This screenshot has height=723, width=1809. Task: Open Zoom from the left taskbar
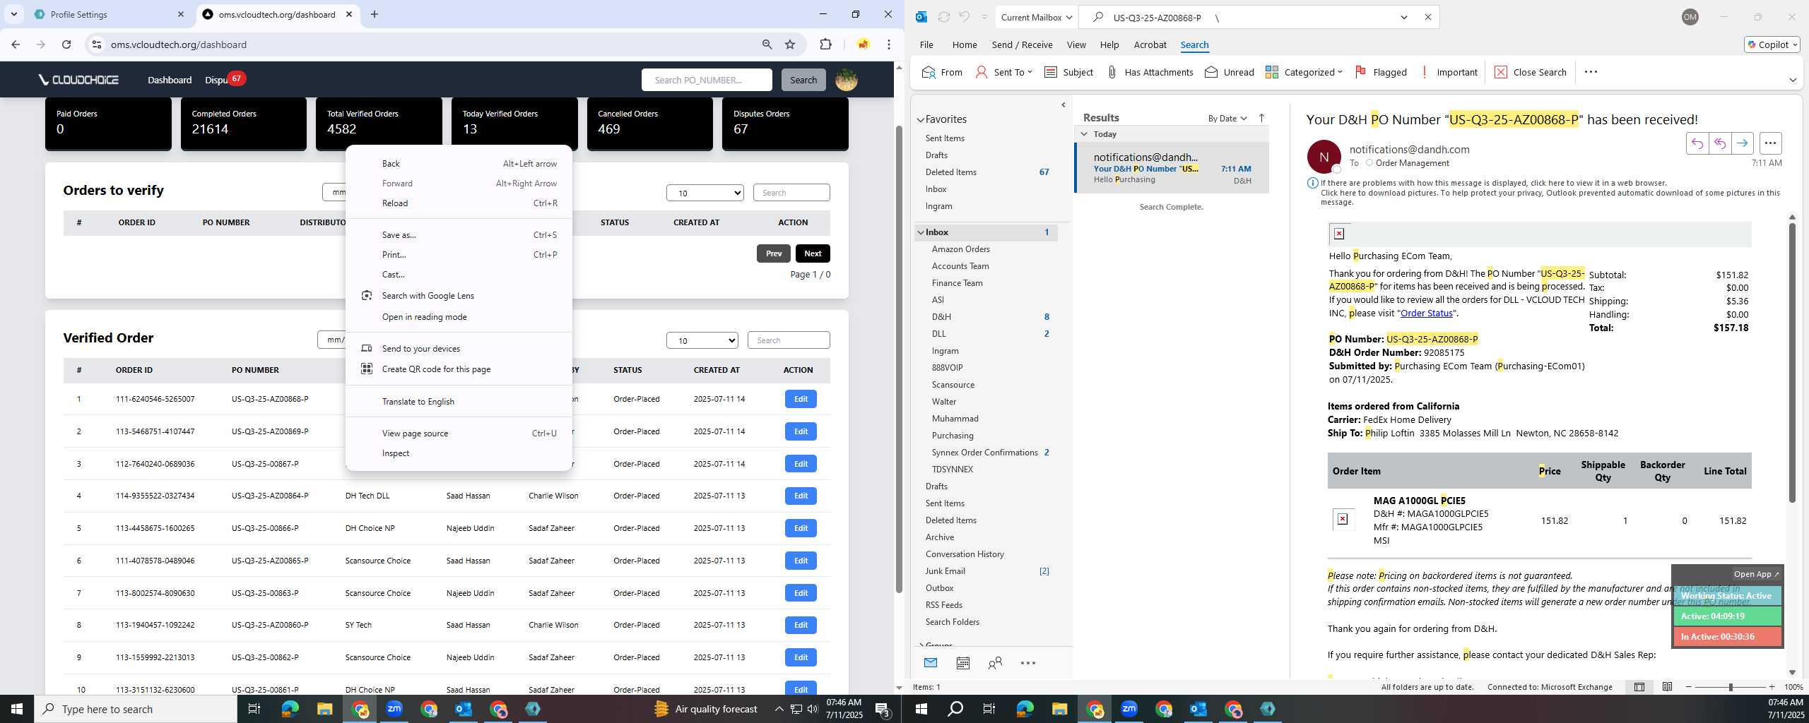coord(394,708)
